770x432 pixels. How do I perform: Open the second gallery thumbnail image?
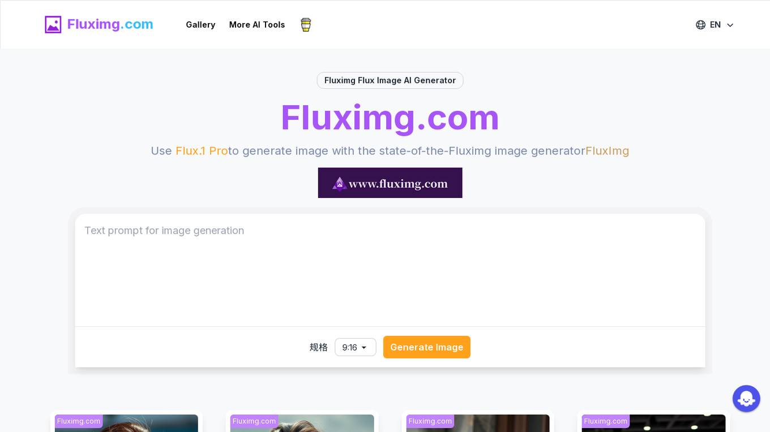pos(302,423)
